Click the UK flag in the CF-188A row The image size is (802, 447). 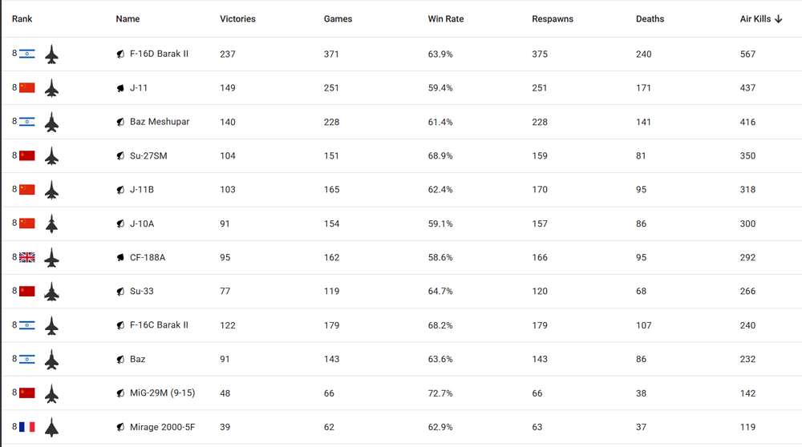coord(27,257)
